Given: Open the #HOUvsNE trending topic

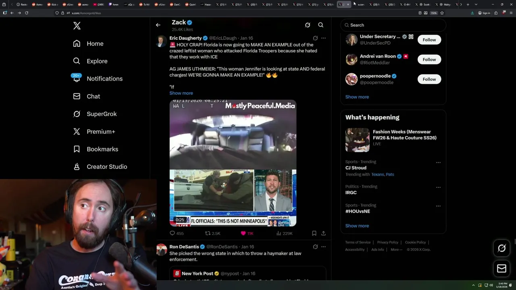Looking at the screenshot, I should point(358,211).
